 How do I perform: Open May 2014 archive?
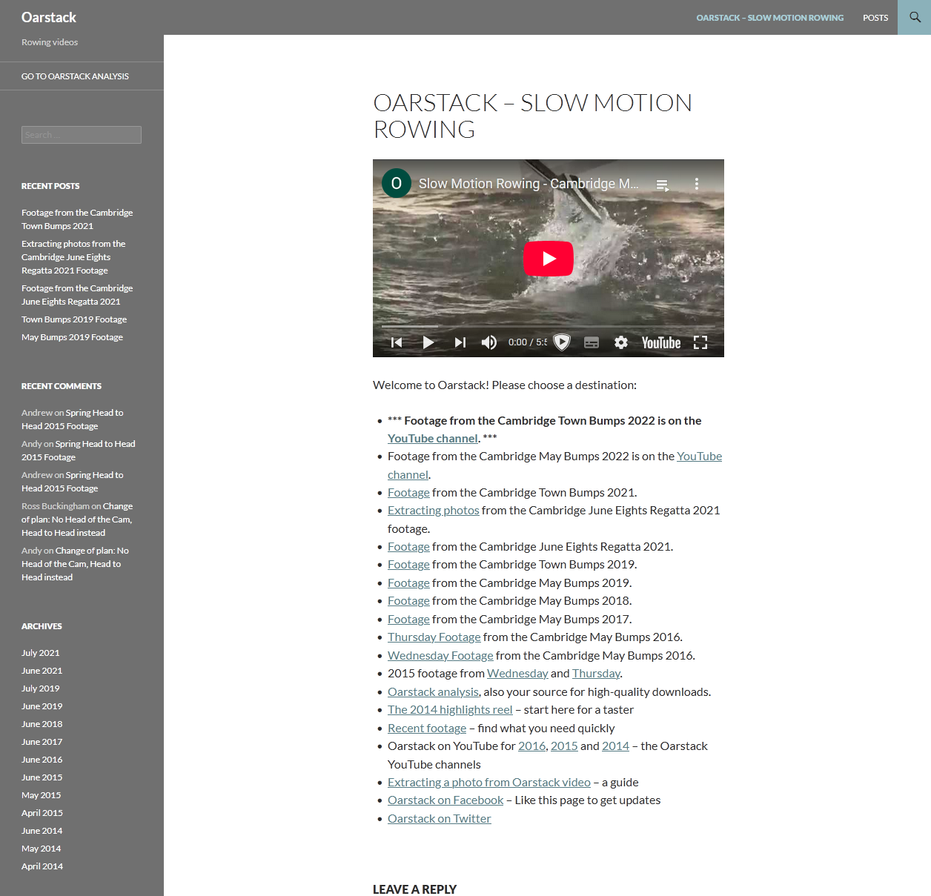[41, 849]
